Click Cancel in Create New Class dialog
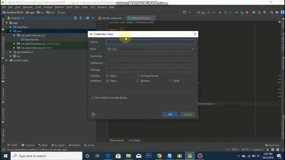 coord(187,115)
